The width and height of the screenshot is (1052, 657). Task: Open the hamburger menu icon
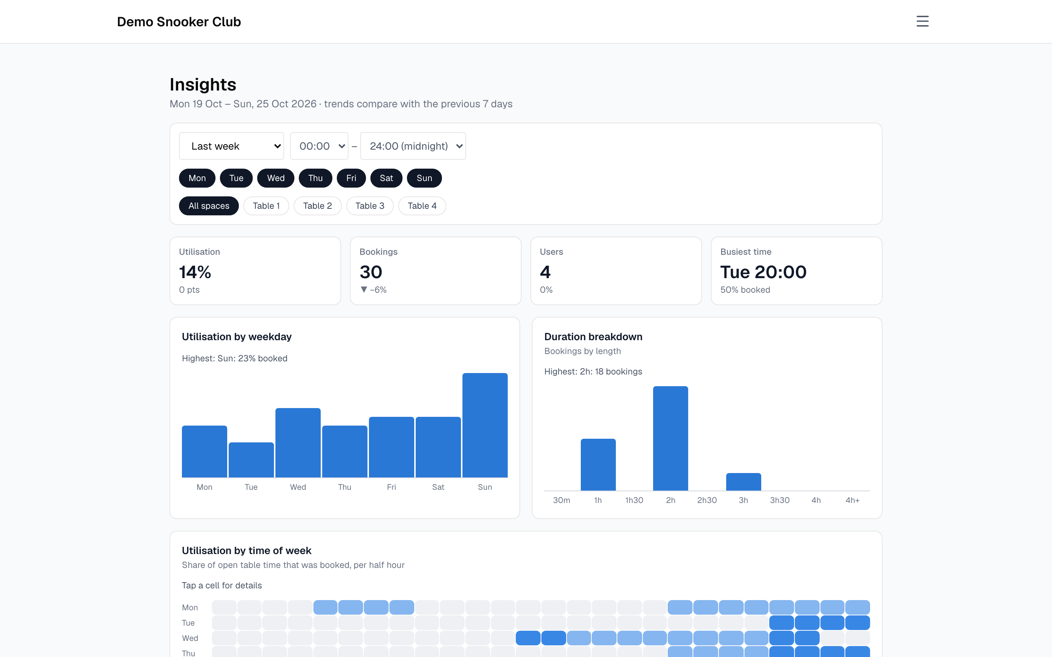point(922,21)
